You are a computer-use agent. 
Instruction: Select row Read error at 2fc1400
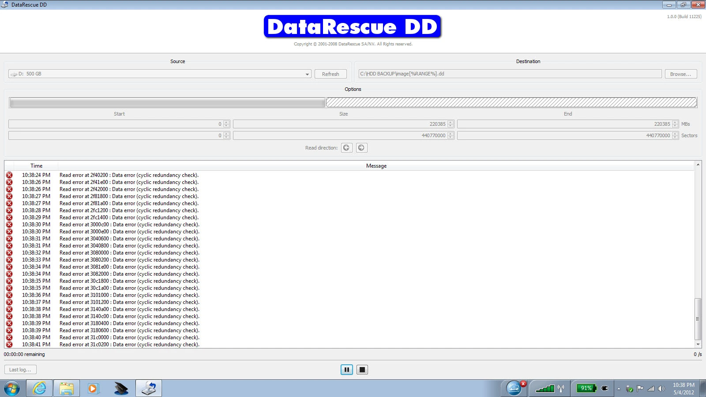349,217
